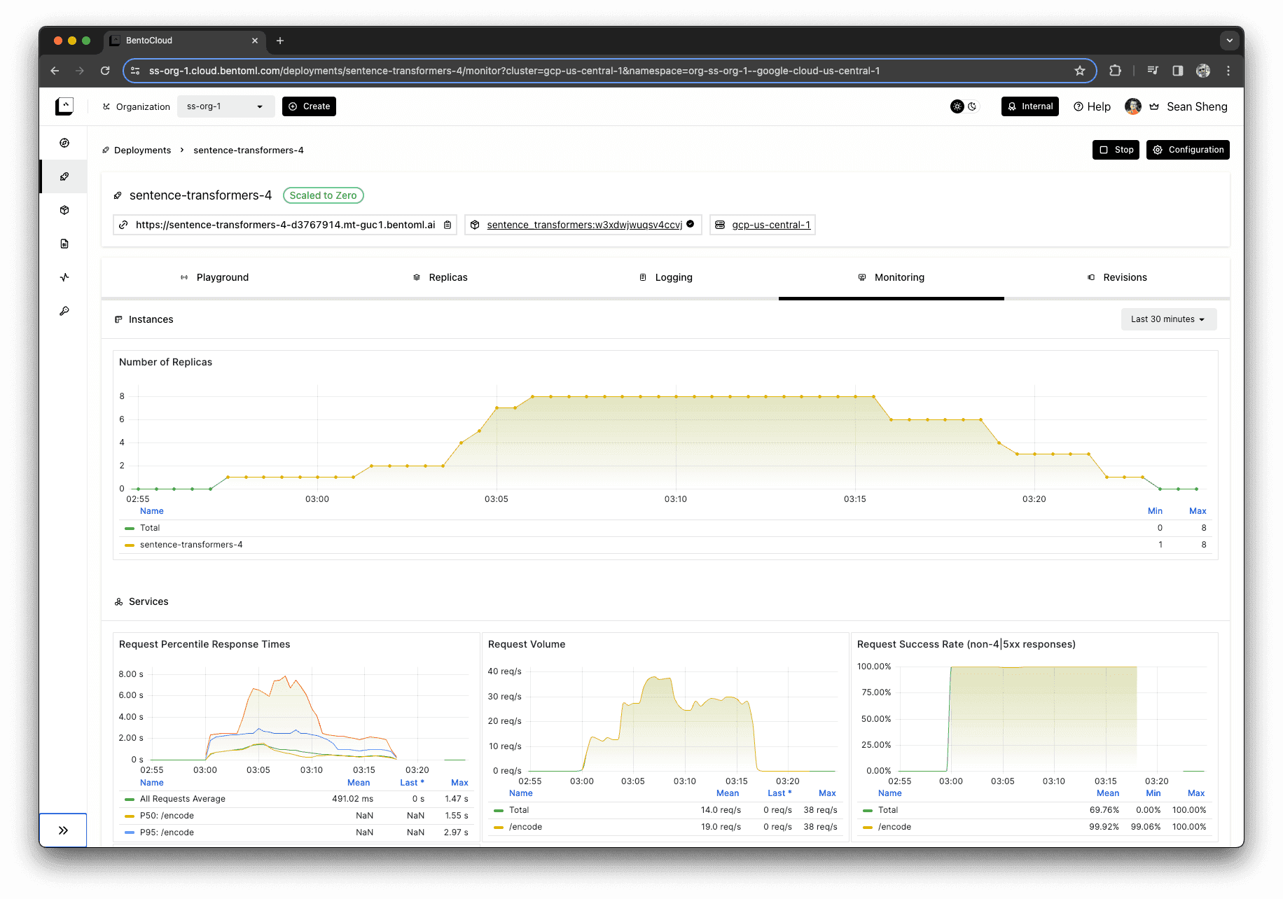Image resolution: width=1283 pixels, height=899 pixels.
Task: Expand the sidebar with double-chevron button
Action: pyautogui.click(x=63, y=830)
